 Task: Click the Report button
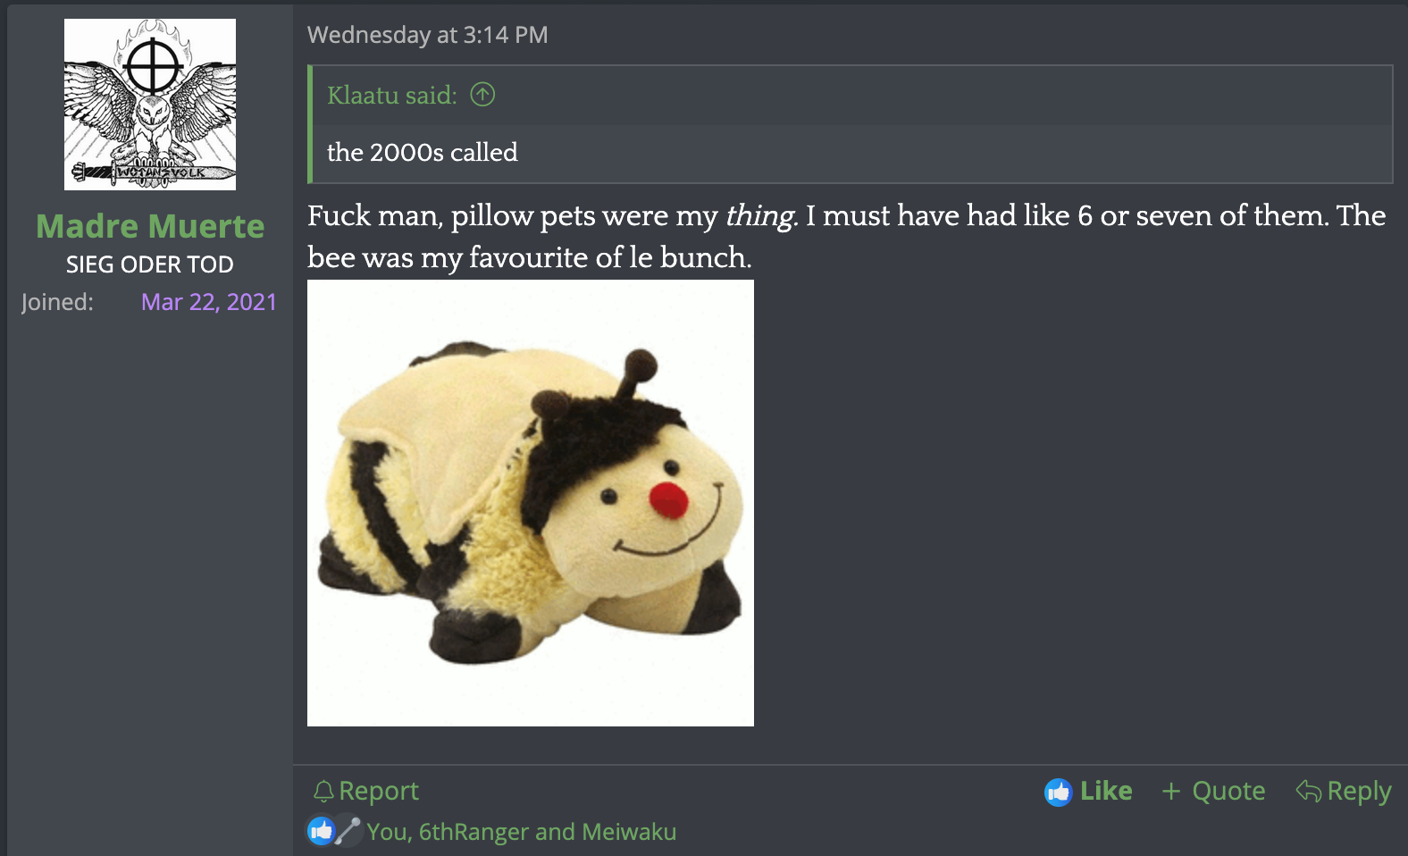(365, 791)
